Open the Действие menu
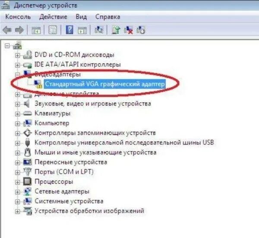This screenshot has width=259, height=238. (x=53, y=17)
